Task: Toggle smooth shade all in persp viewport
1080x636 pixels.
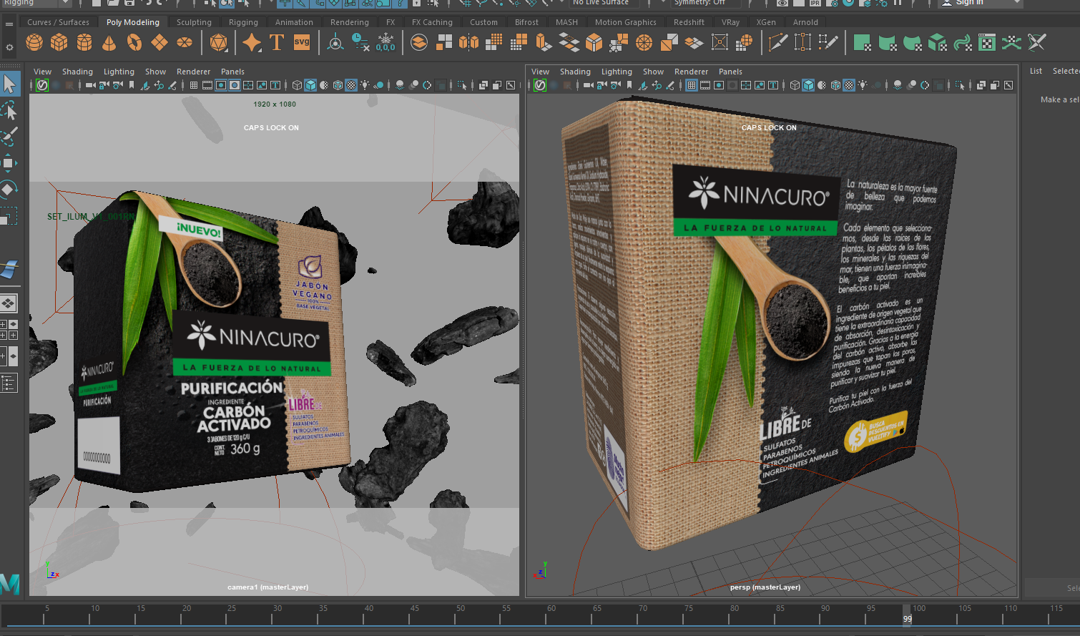Action: pos(808,85)
